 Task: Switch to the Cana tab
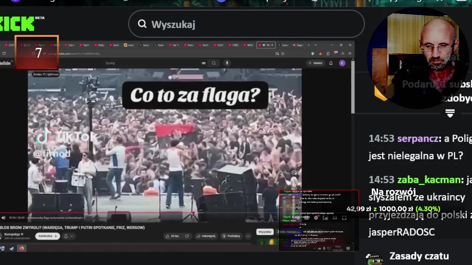coord(284,45)
